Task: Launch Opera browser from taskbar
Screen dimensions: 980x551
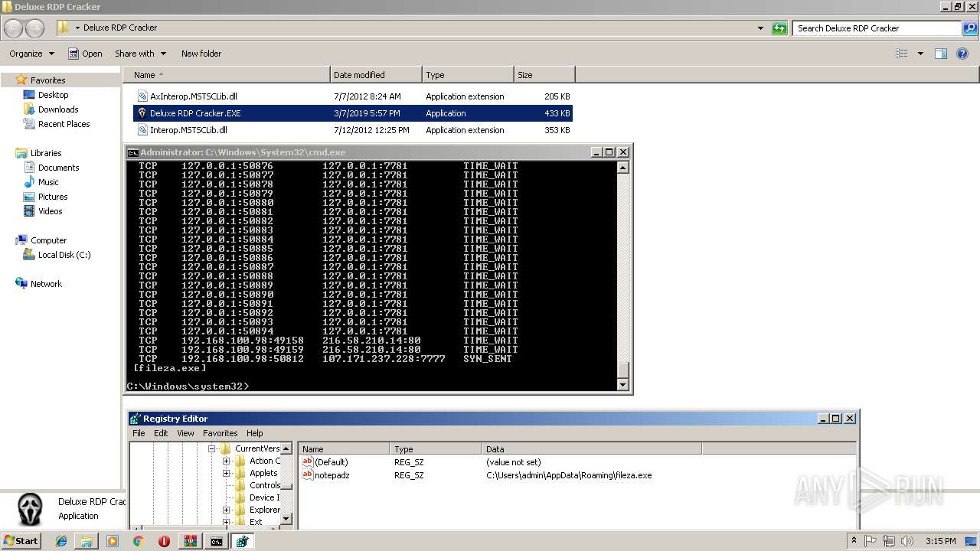Action: tap(164, 541)
